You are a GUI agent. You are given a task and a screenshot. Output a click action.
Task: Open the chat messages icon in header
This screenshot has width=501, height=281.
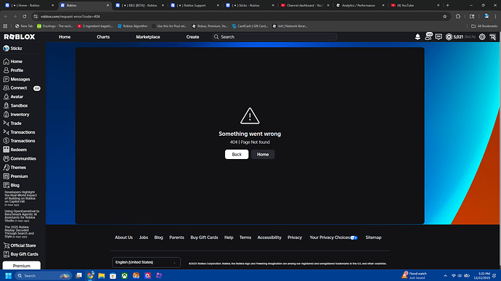[x=439, y=37]
